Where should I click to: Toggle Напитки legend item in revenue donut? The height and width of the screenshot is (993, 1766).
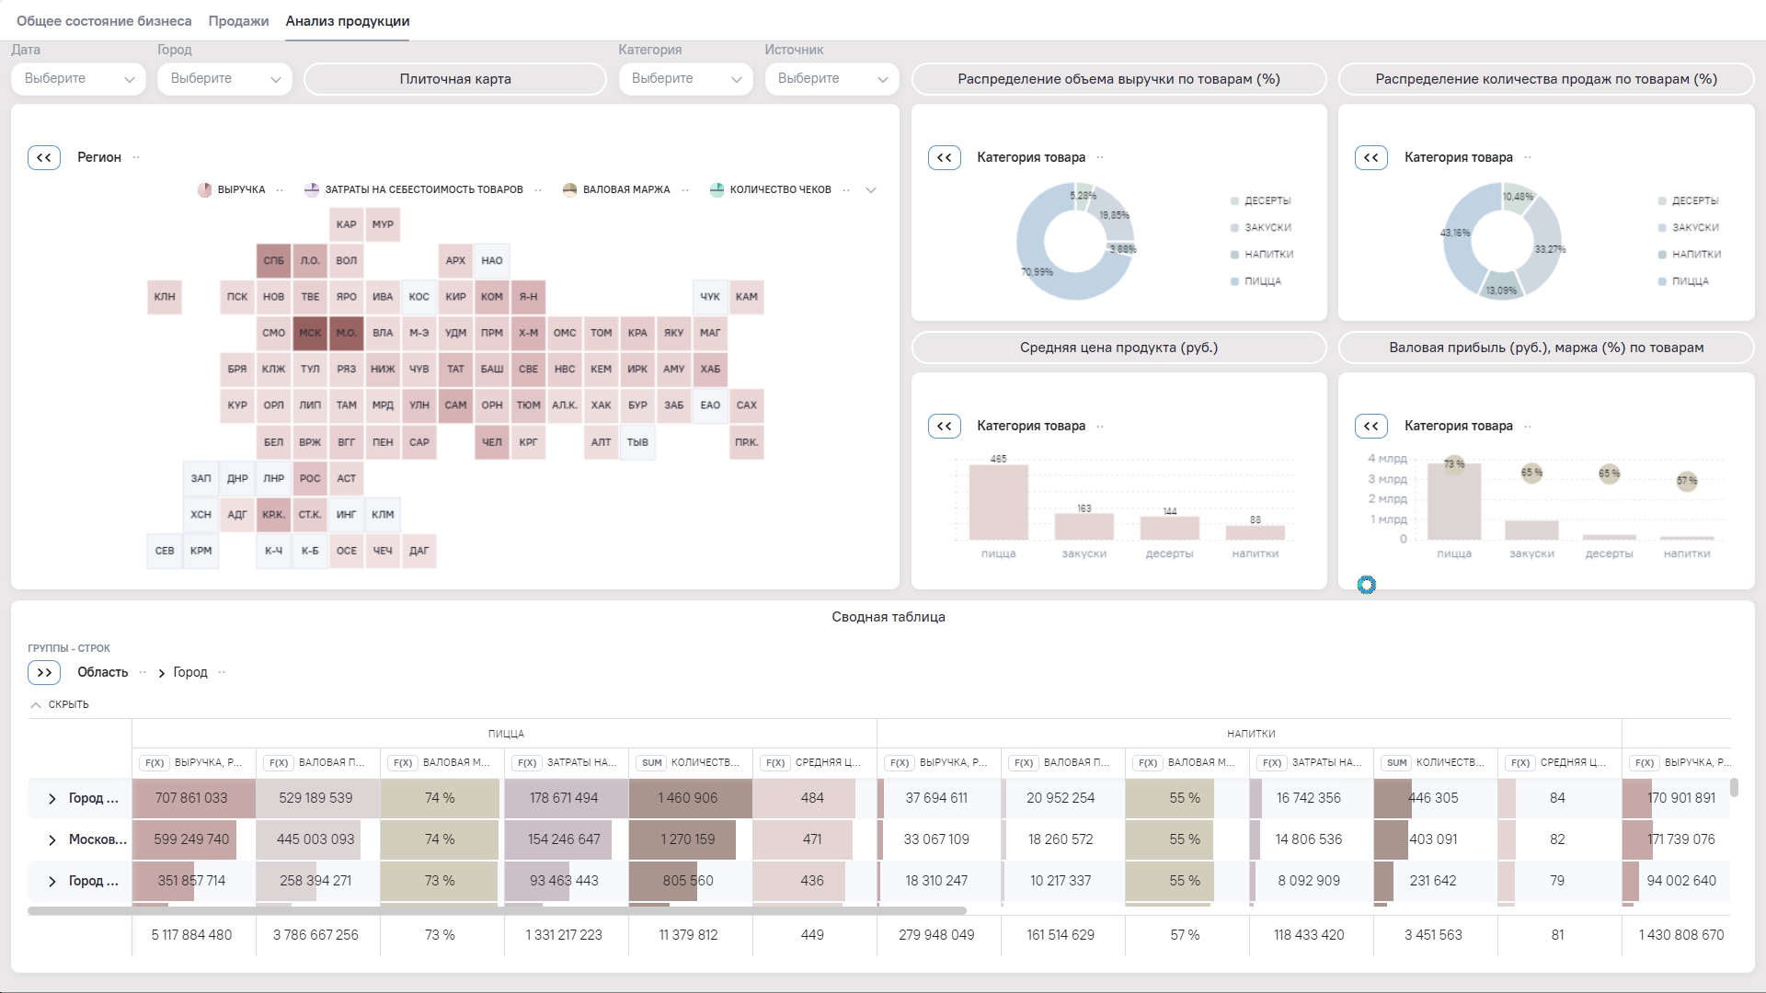click(x=1267, y=255)
